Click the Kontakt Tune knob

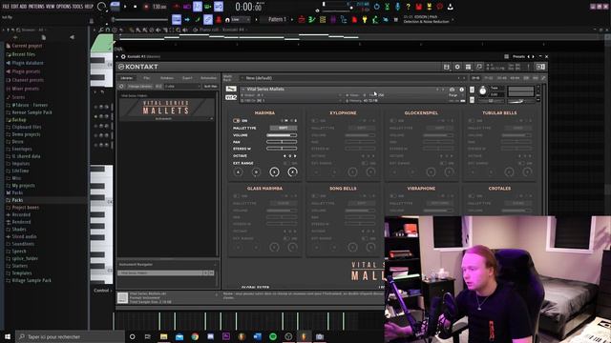coord(483,91)
